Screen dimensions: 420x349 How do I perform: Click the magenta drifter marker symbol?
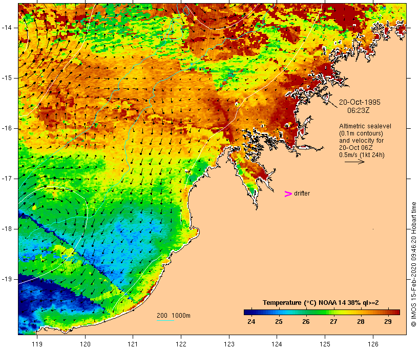click(288, 194)
